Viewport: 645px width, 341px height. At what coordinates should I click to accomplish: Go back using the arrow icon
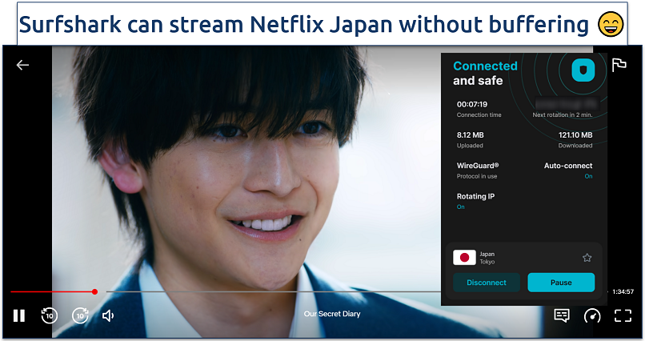click(x=22, y=65)
